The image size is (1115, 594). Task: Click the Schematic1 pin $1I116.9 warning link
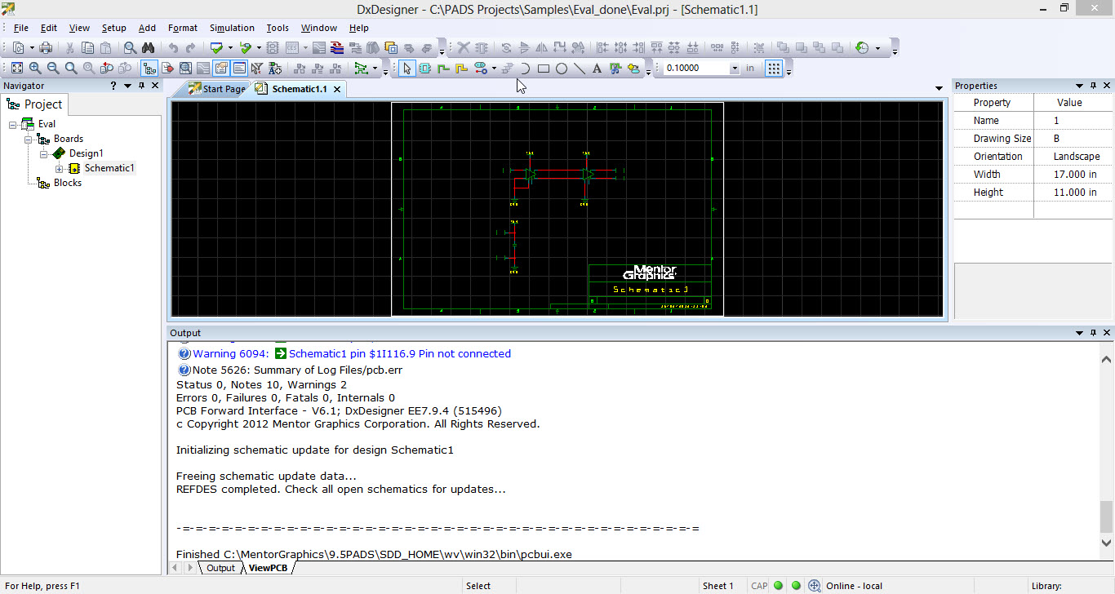(400, 354)
